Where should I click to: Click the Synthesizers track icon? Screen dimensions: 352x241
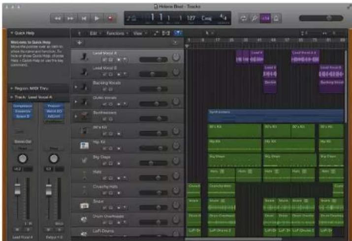click(x=84, y=116)
